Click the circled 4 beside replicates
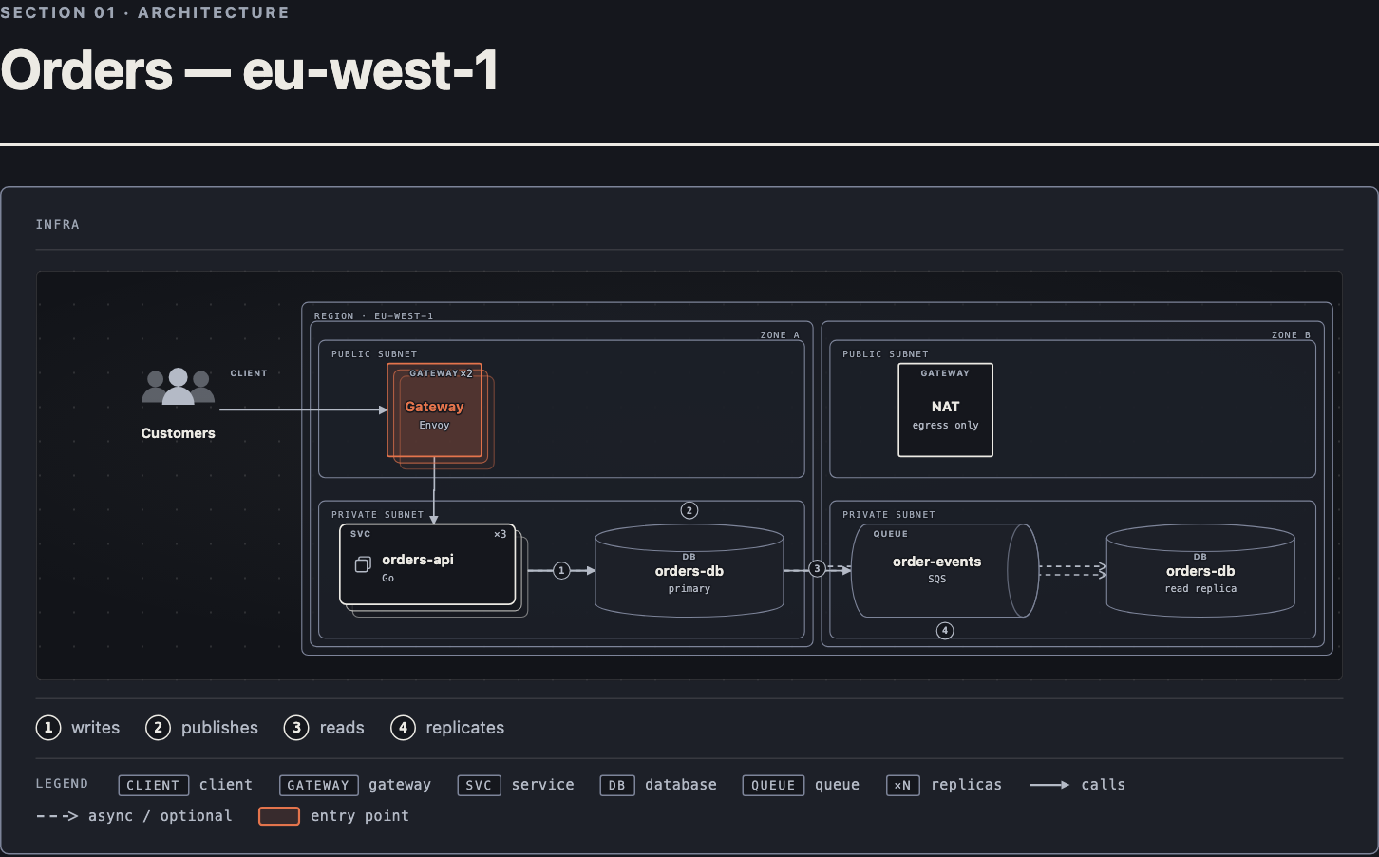Image resolution: width=1379 pixels, height=857 pixels. click(403, 728)
